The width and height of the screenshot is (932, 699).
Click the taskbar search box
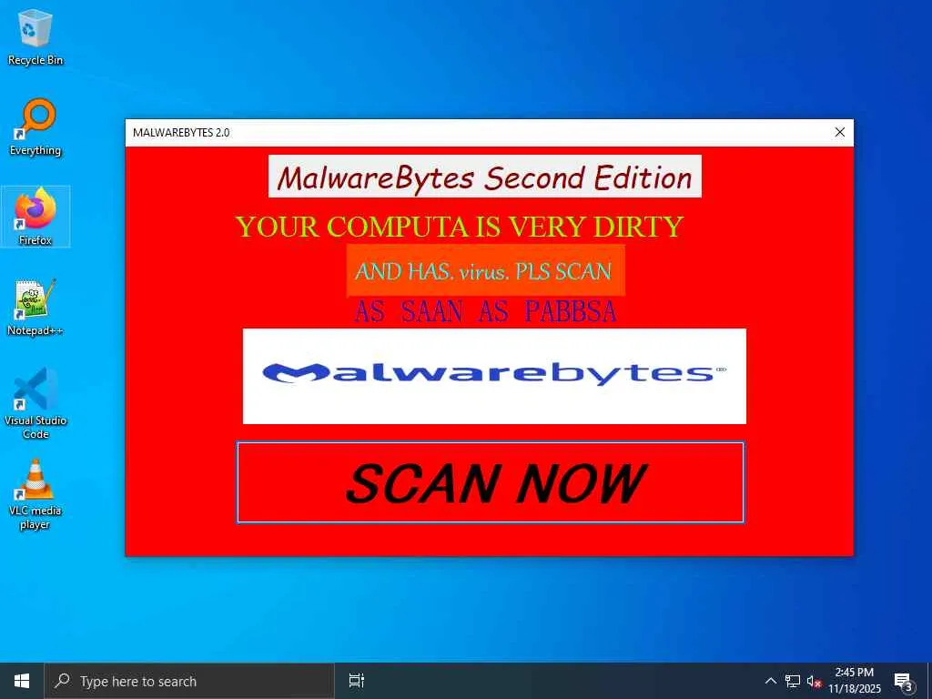(189, 681)
